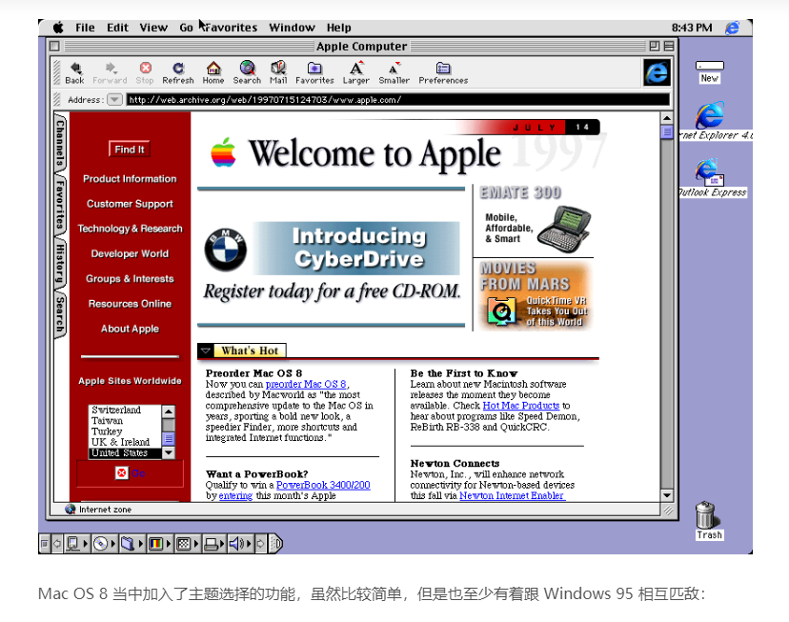Click the BMW logo on the page
789x622 pixels.
226,250
